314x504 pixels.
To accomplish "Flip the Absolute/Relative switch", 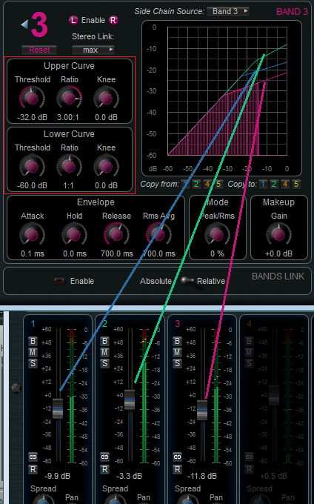I will click(187, 281).
